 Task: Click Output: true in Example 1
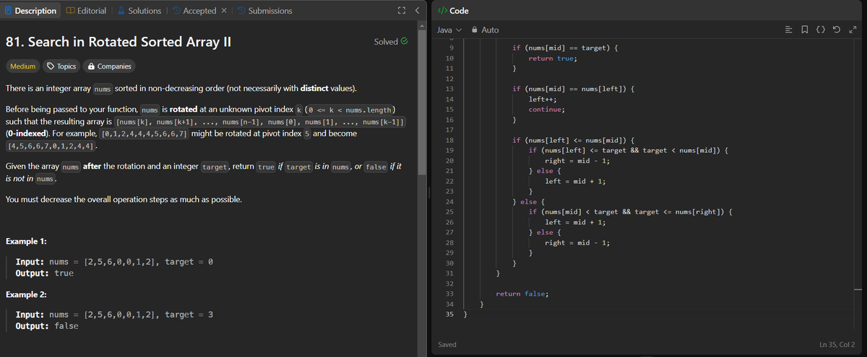(x=45, y=273)
